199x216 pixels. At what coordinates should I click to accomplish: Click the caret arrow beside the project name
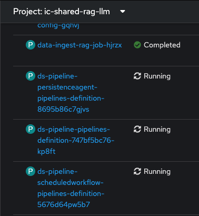[123, 12]
